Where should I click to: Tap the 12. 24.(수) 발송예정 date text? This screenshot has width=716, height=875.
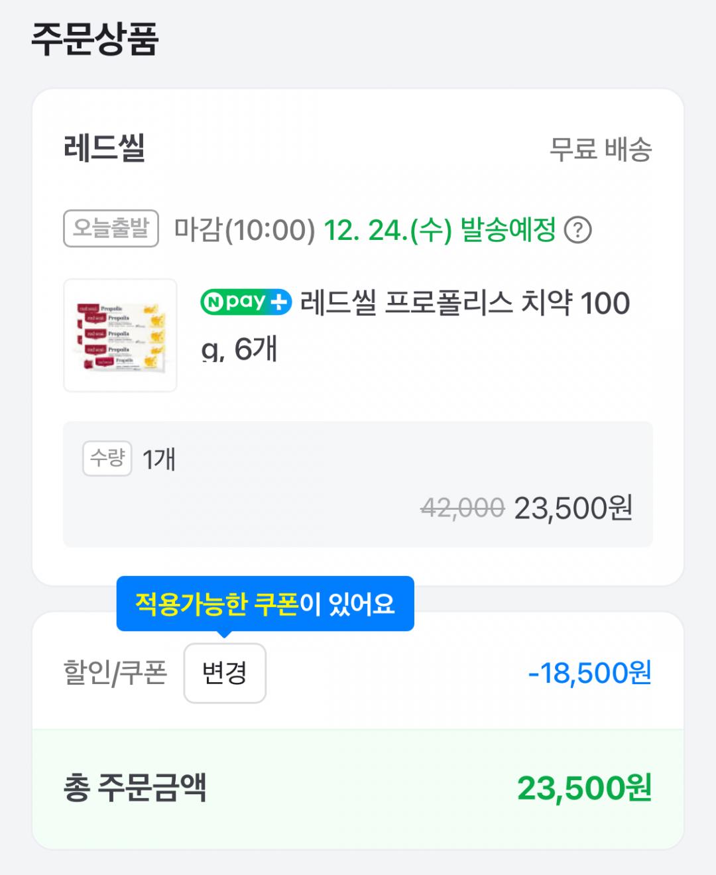tap(439, 231)
